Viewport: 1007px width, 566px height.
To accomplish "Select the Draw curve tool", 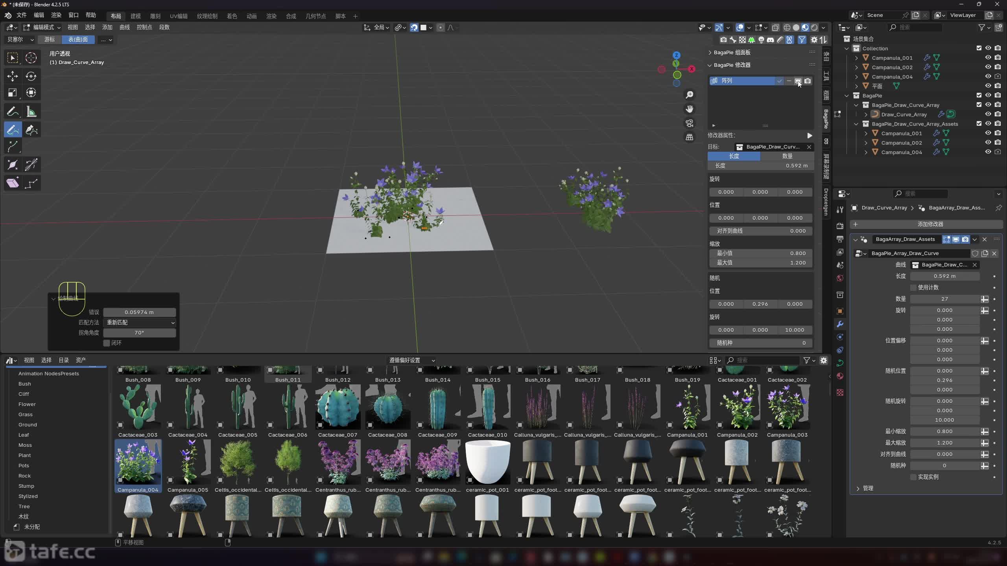I will click(12, 129).
